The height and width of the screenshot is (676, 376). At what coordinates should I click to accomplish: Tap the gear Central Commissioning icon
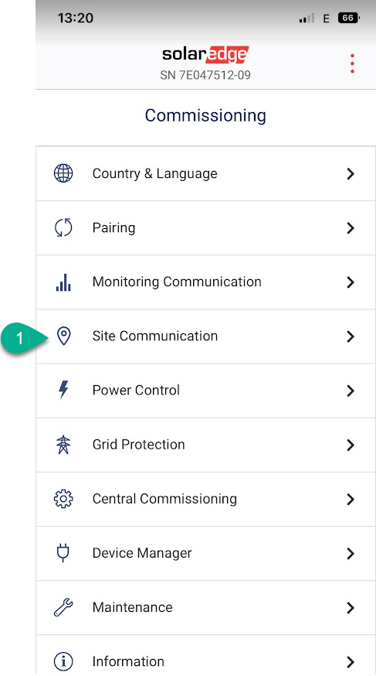tap(63, 499)
